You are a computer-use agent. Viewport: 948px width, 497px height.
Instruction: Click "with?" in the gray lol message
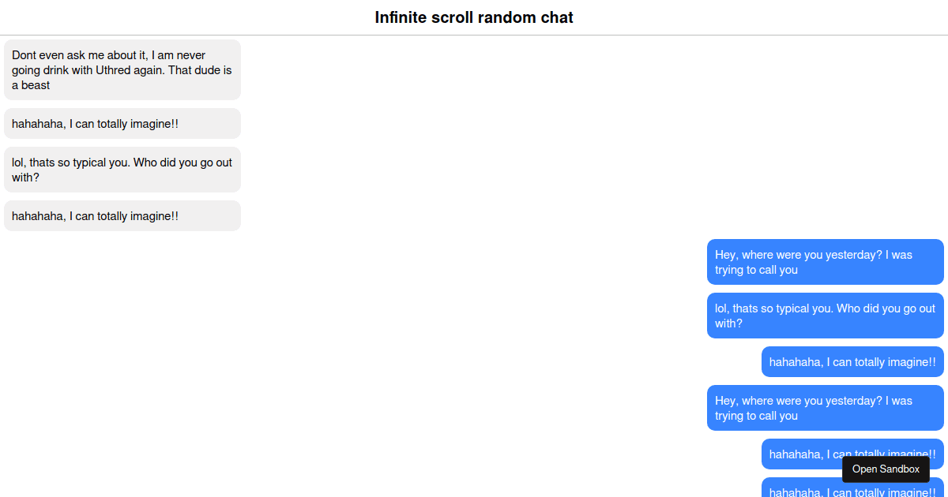coord(25,177)
